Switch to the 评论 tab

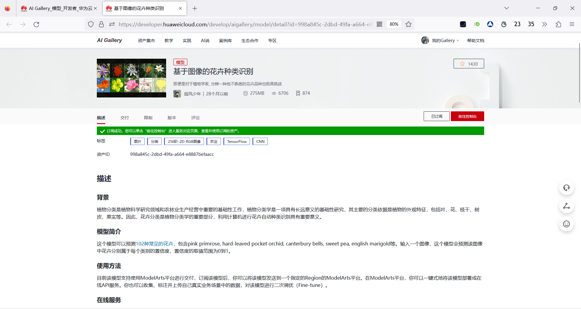click(x=195, y=118)
